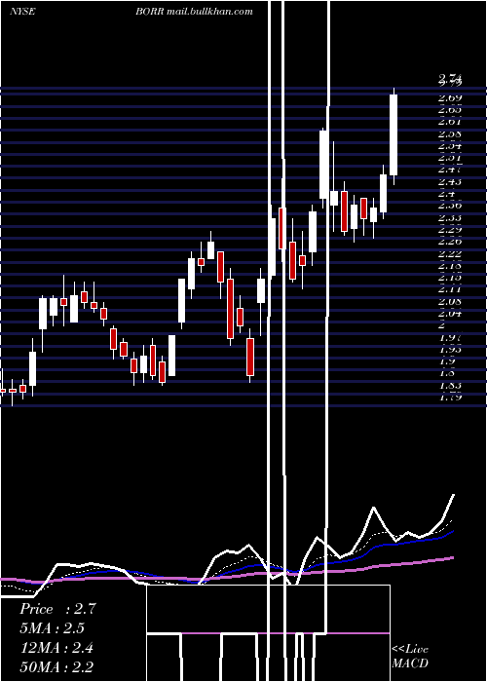
Task: Click the <<Live MACD label
Action: click(x=410, y=656)
